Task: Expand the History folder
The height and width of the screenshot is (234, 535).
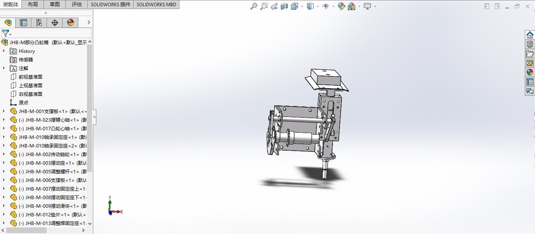Action: point(4,51)
